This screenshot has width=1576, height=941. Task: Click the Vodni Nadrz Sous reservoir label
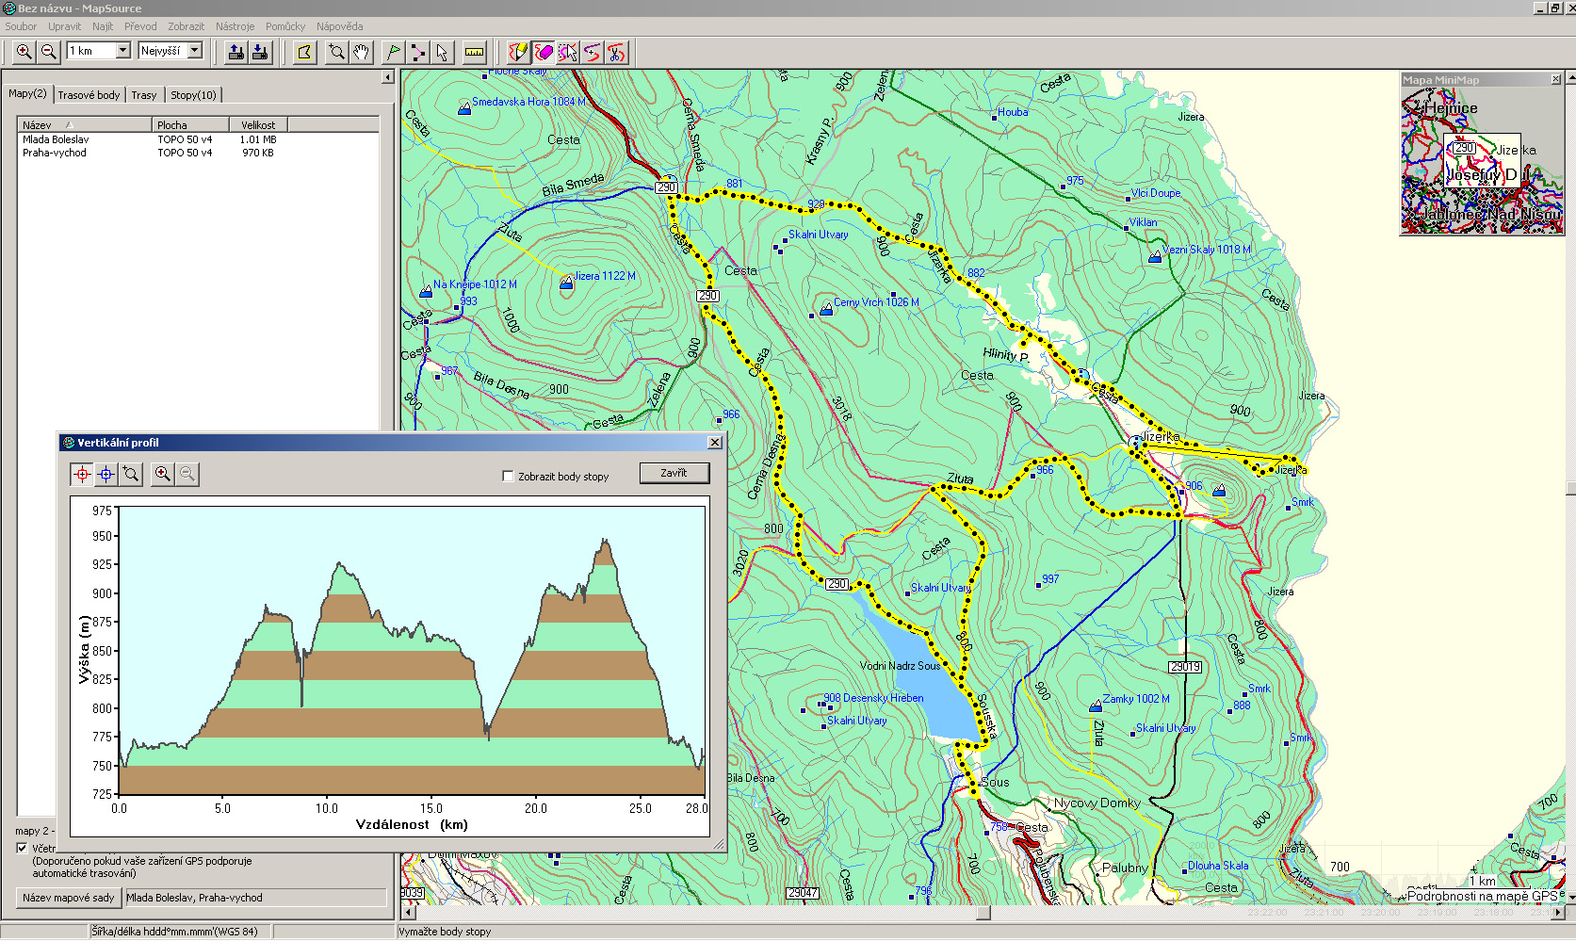(900, 666)
